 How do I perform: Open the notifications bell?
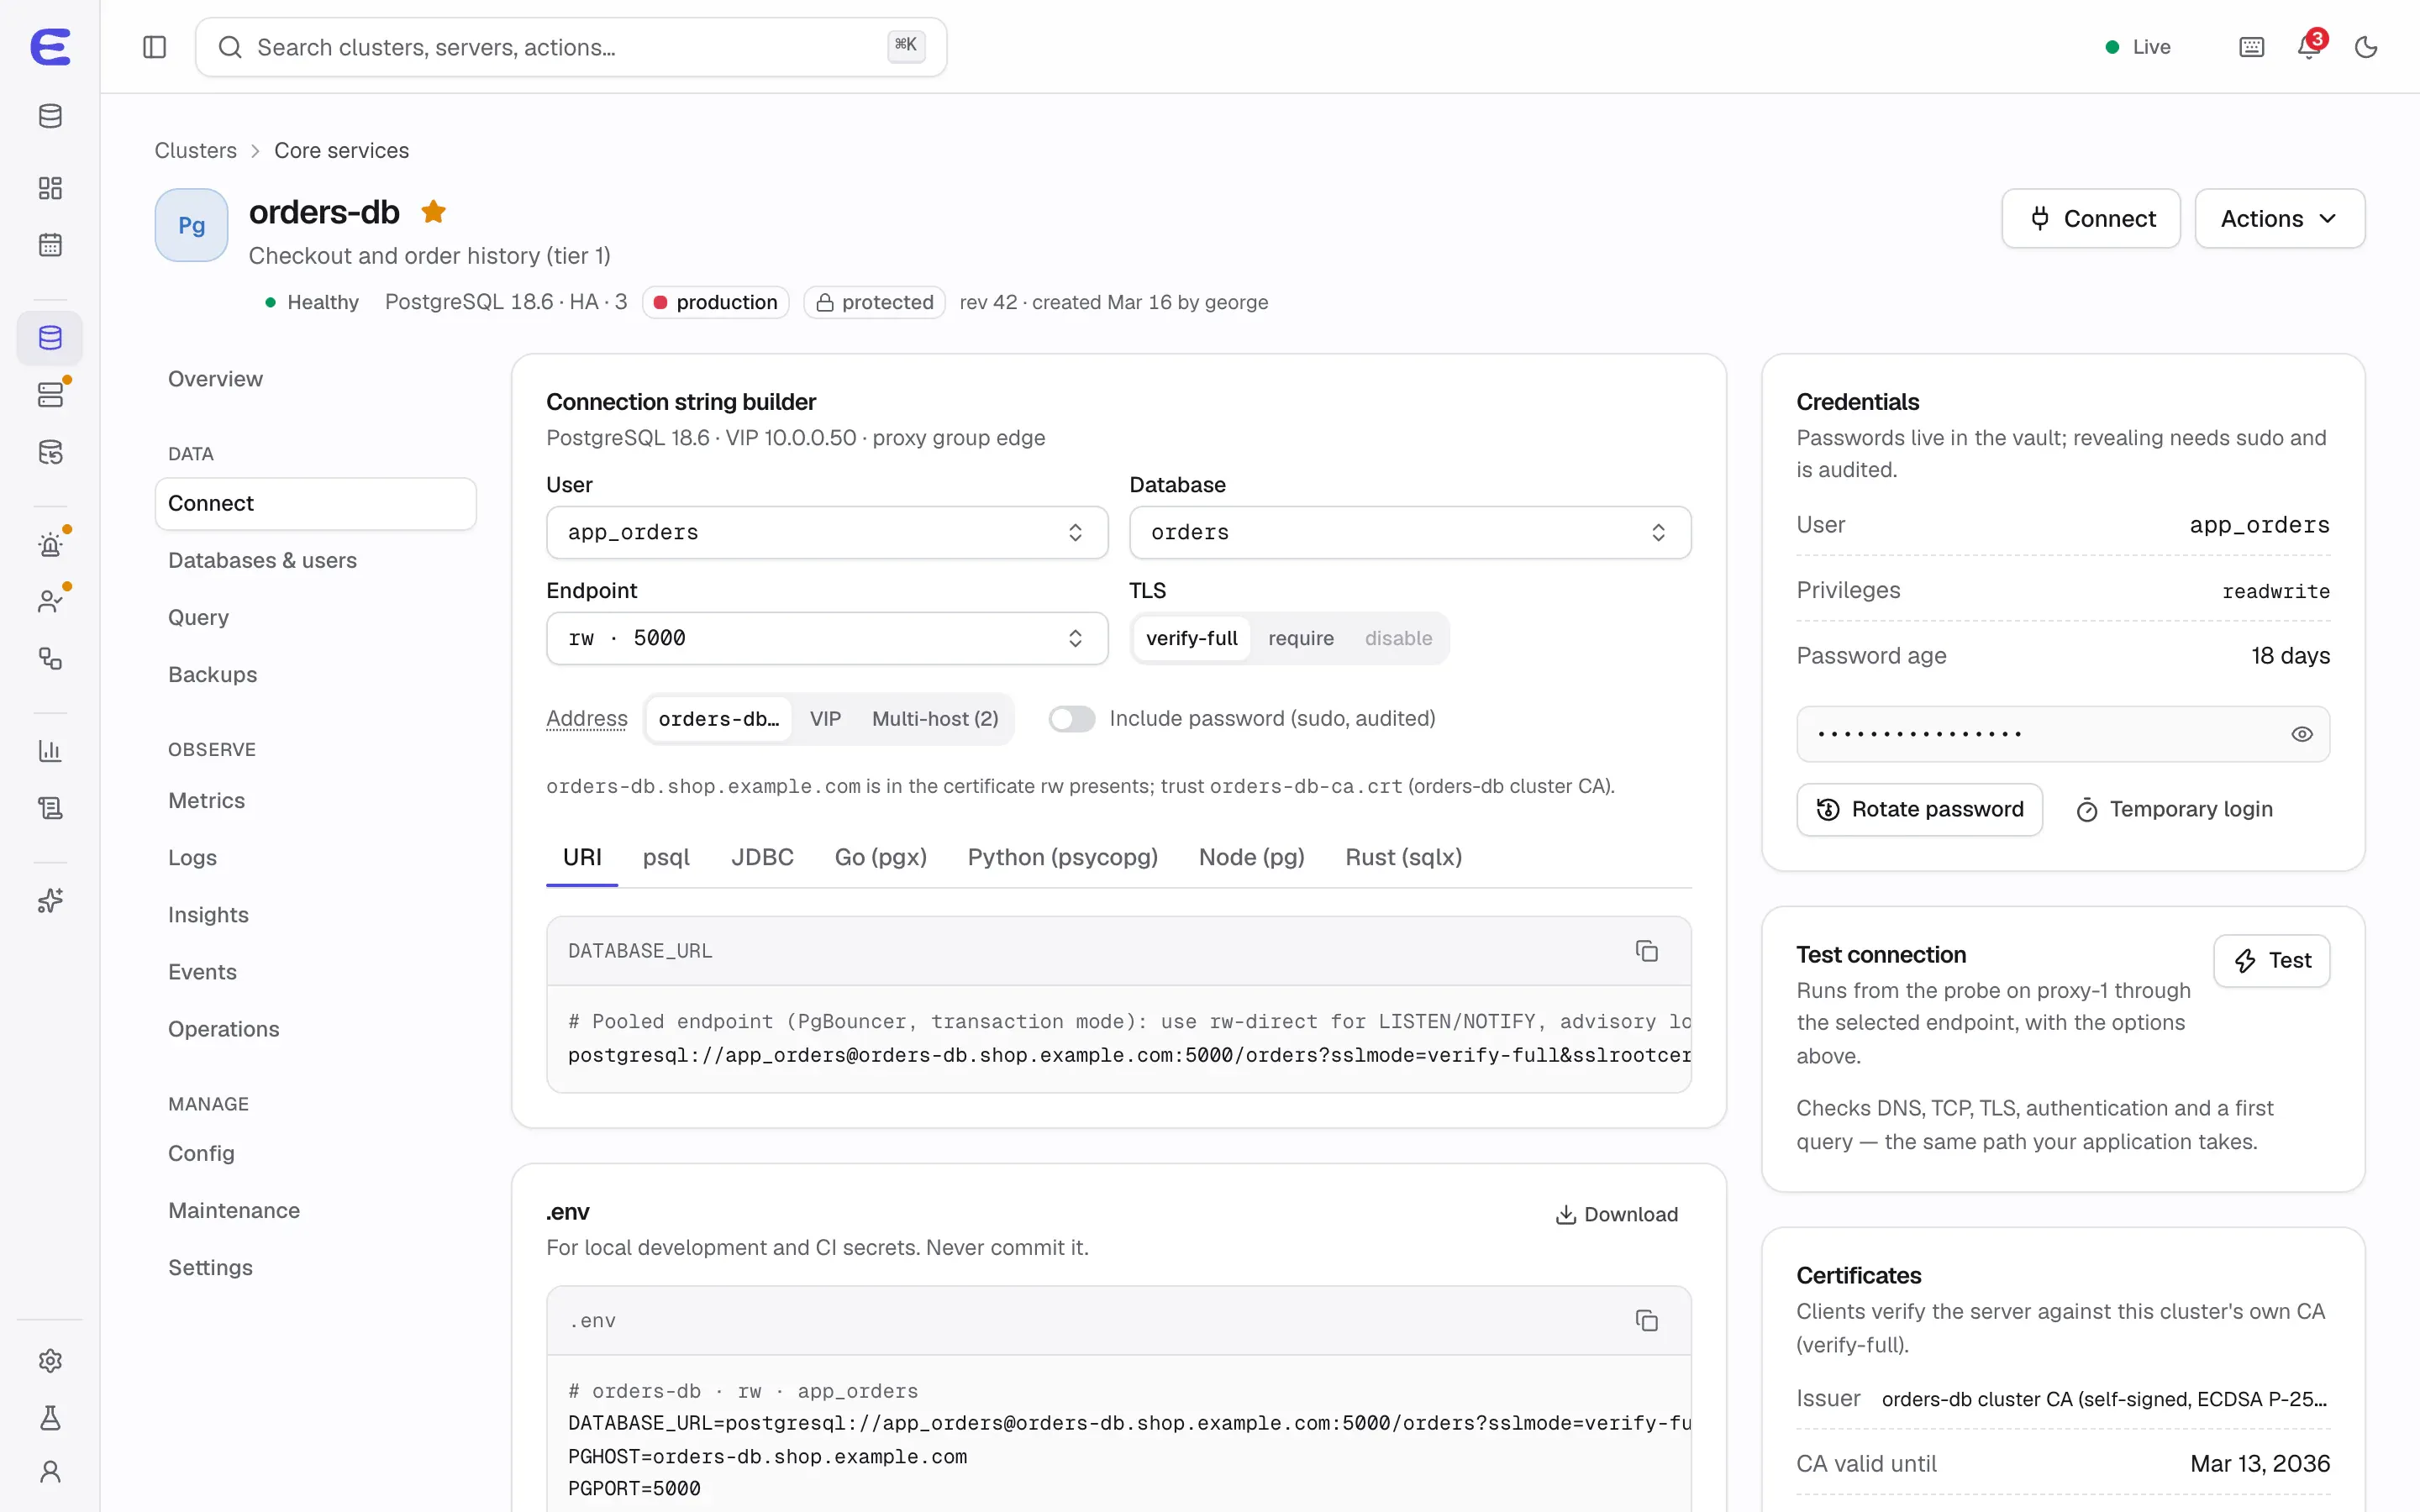(x=2309, y=47)
